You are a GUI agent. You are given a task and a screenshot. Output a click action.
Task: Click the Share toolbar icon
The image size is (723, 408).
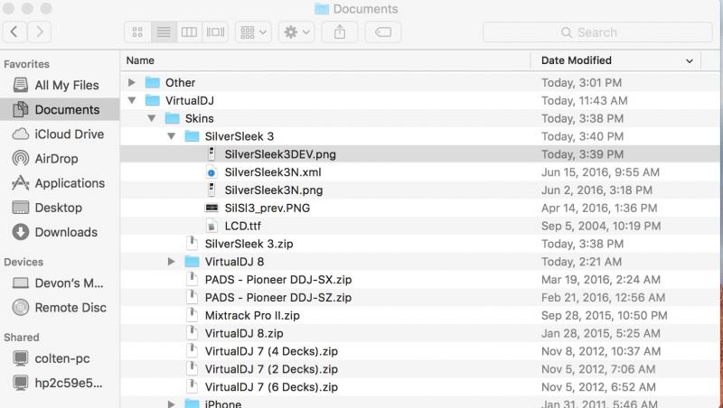coord(340,32)
